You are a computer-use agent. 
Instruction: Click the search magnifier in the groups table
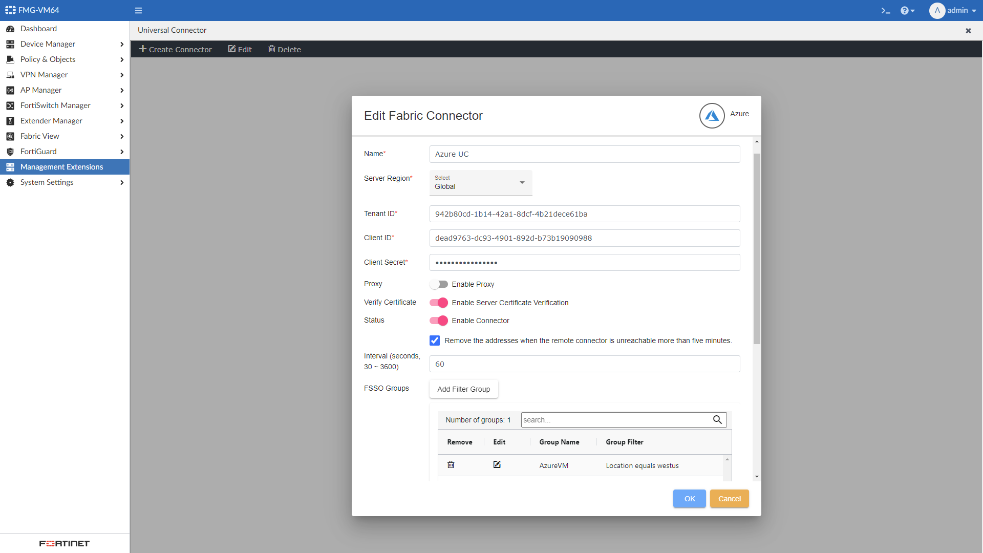coord(717,419)
